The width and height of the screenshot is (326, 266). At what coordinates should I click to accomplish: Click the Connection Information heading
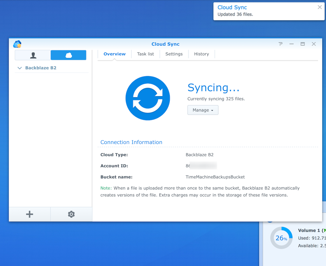point(131,142)
